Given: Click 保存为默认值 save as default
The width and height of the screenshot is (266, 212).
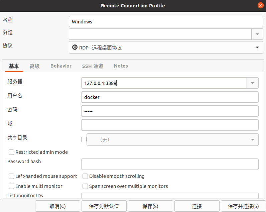Looking at the screenshot, I should 104,206.
